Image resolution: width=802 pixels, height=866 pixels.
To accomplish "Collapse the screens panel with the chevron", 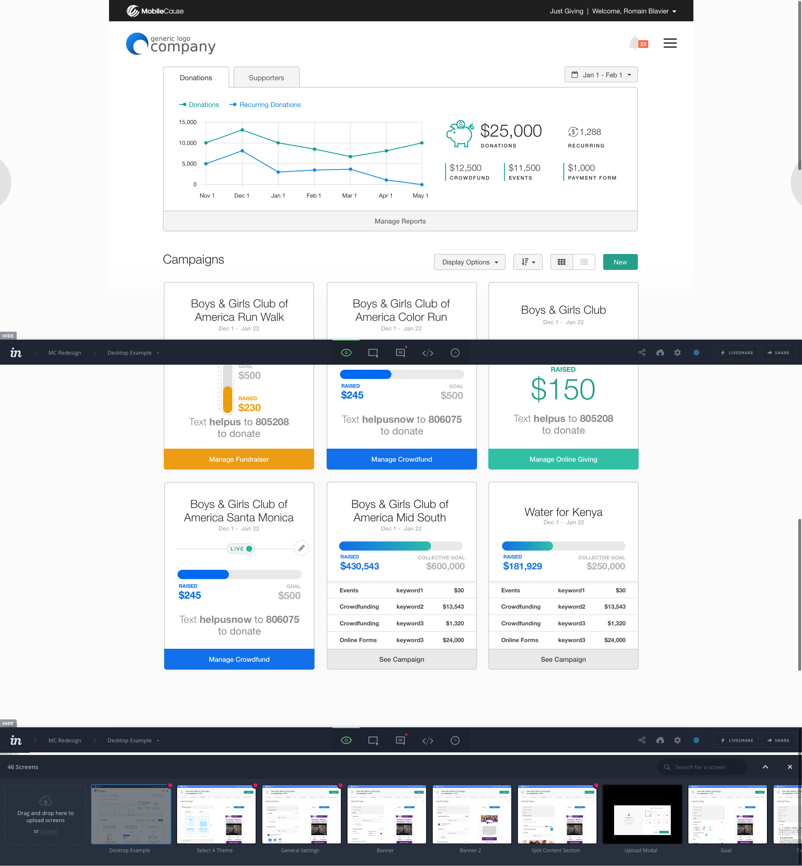I will click(x=765, y=767).
